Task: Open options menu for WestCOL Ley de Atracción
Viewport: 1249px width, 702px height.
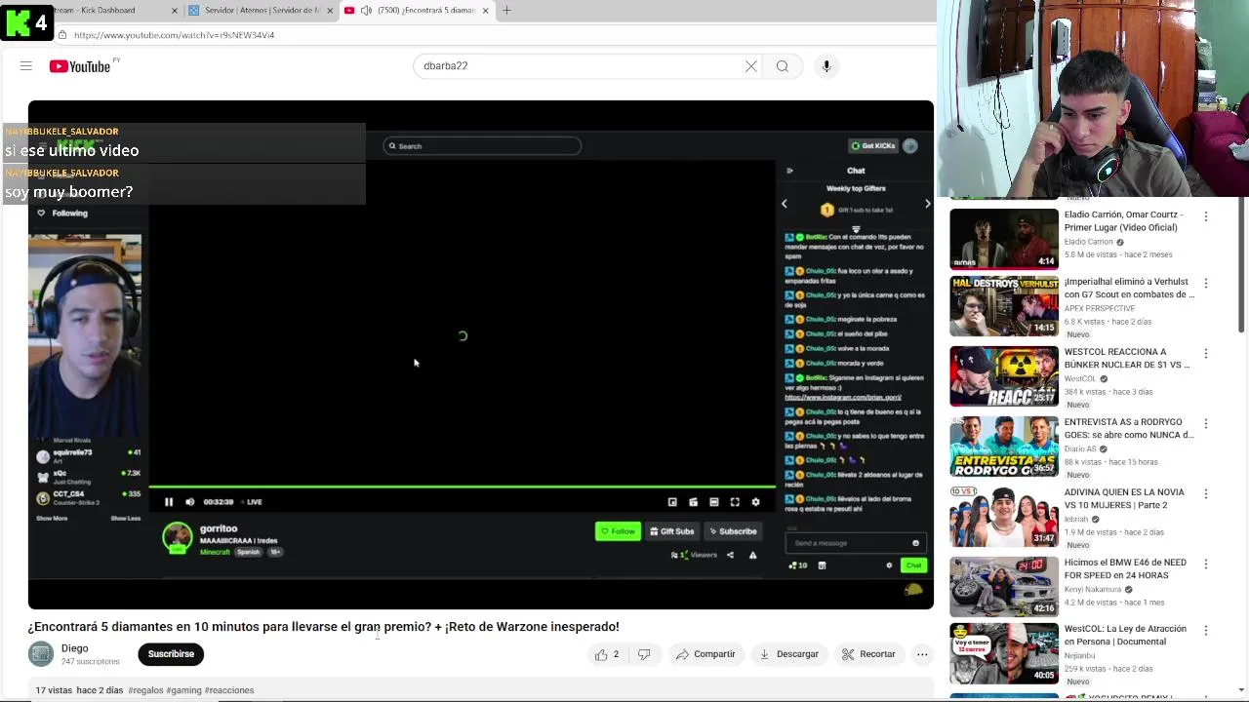Action: pos(1206,631)
